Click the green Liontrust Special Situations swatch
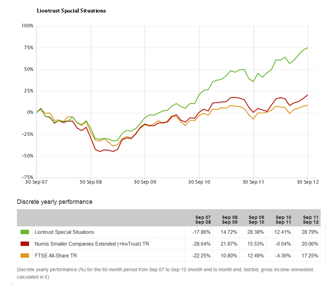 [25, 232]
